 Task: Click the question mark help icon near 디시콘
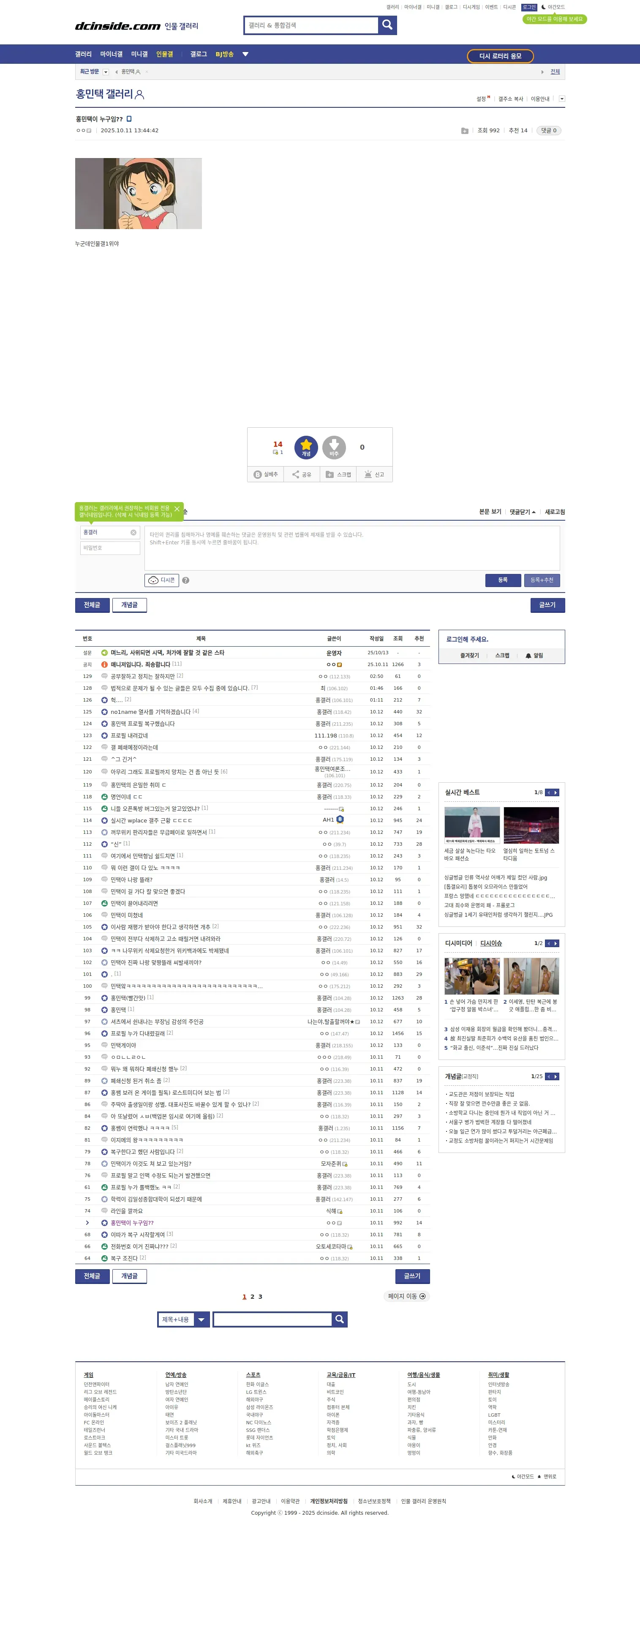point(186,580)
